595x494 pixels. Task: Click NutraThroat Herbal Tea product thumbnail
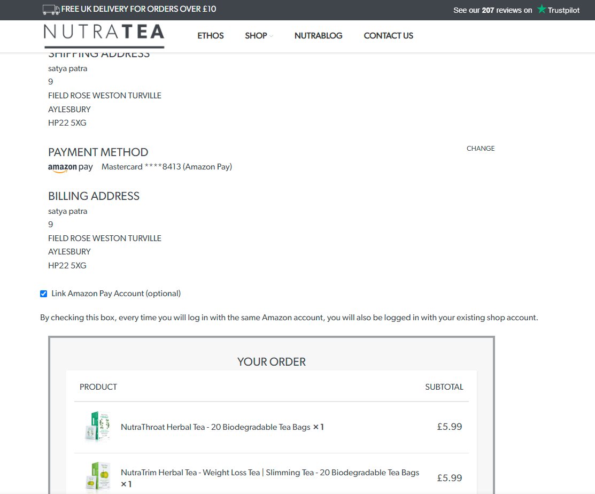(97, 427)
